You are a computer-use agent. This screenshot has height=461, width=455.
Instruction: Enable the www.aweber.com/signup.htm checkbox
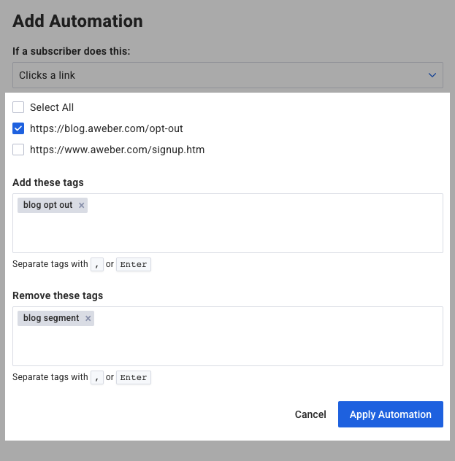18,150
